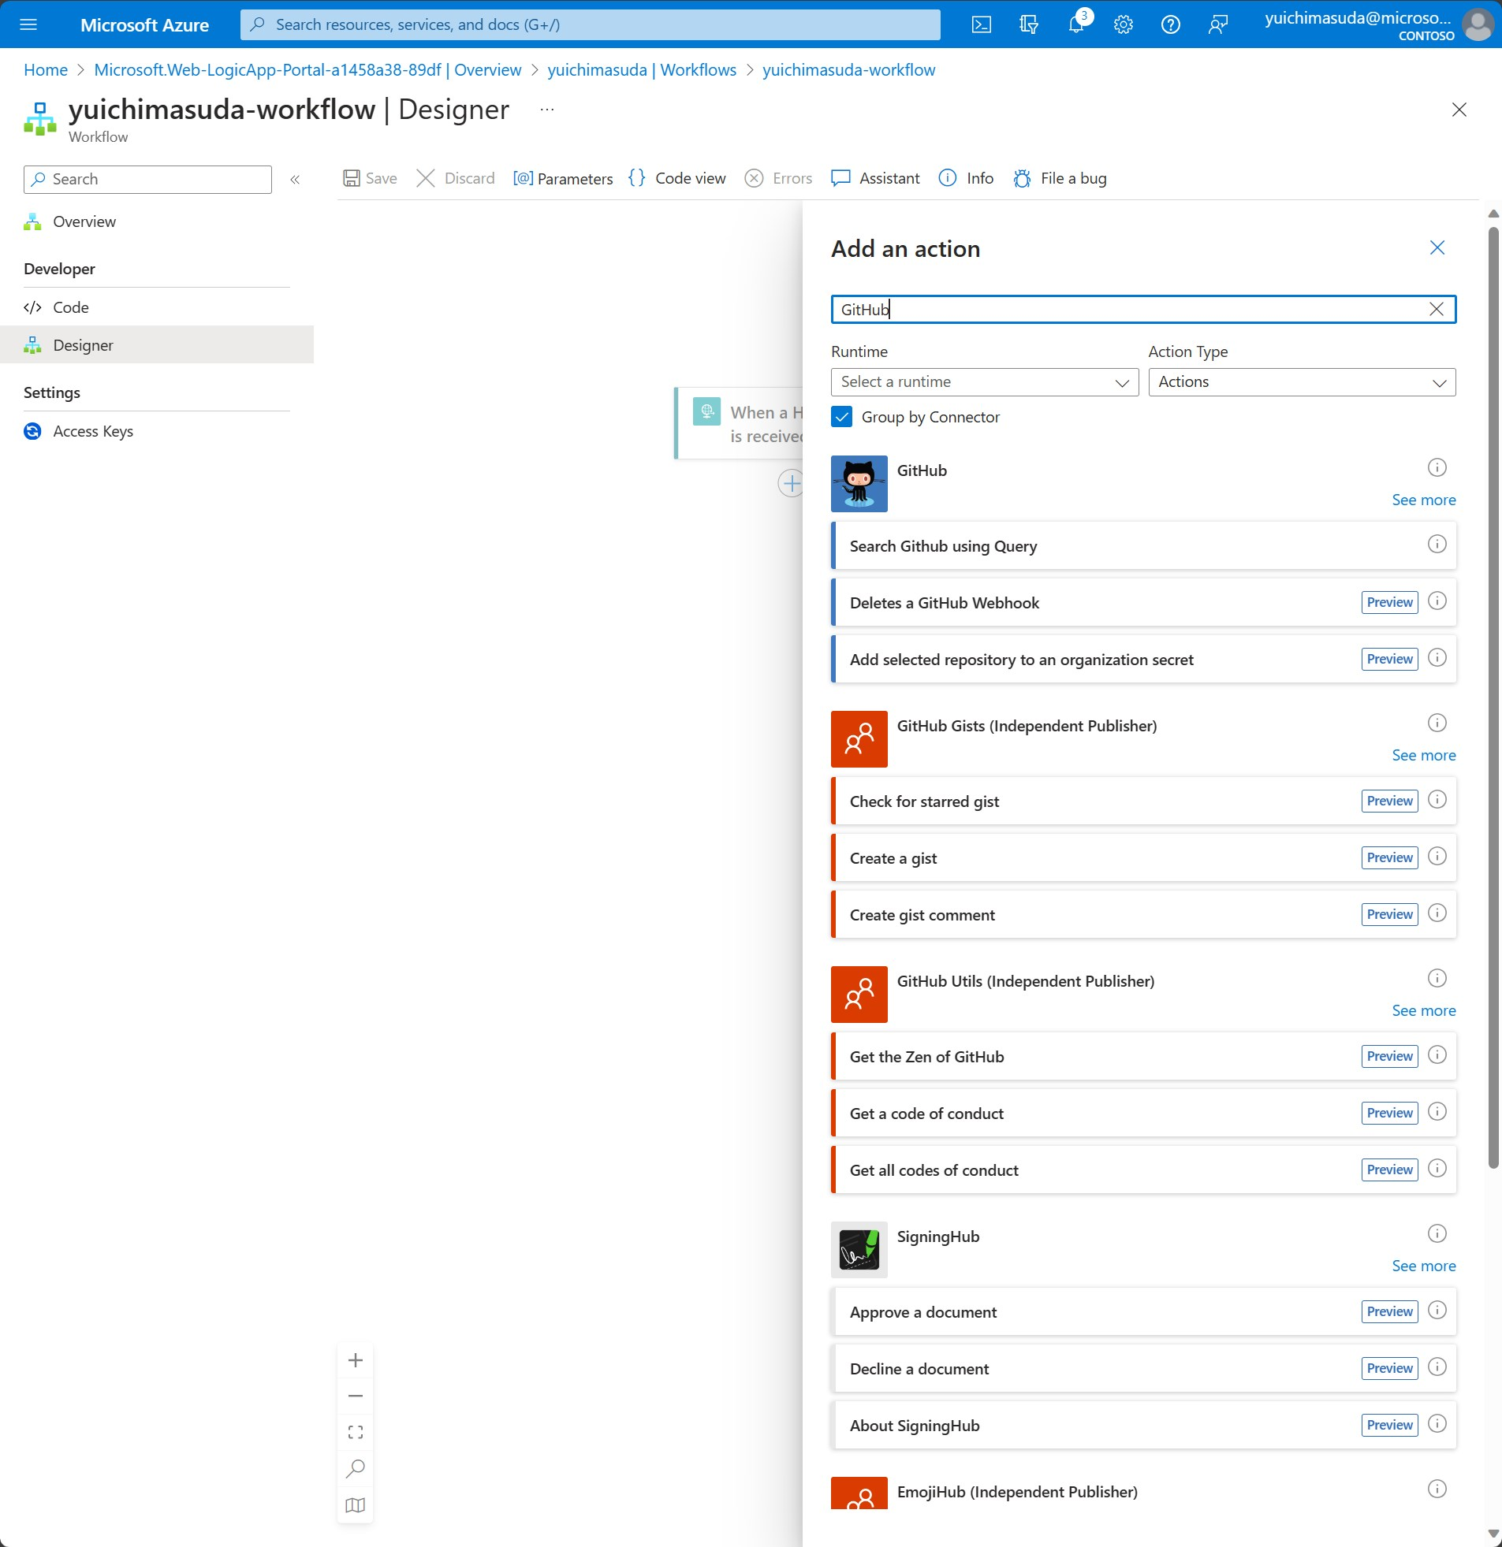Show info for Search Github using Query
Viewport: 1502px width, 1547px height.
[x=1437, y=545]
